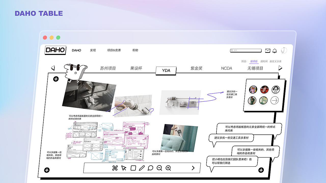Select the command key tool icon
This screenshot has width=326, height=183.
pyautogui.click(x=115, y=168)
